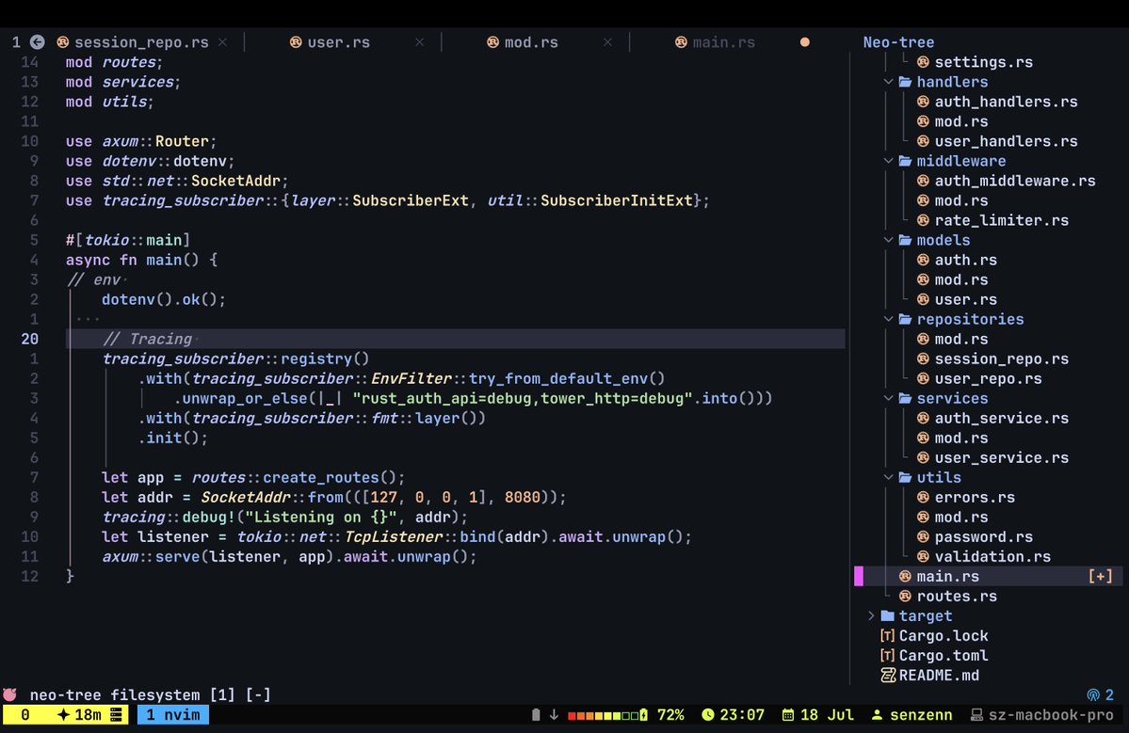Click the tmux session indicator 0

25,715
